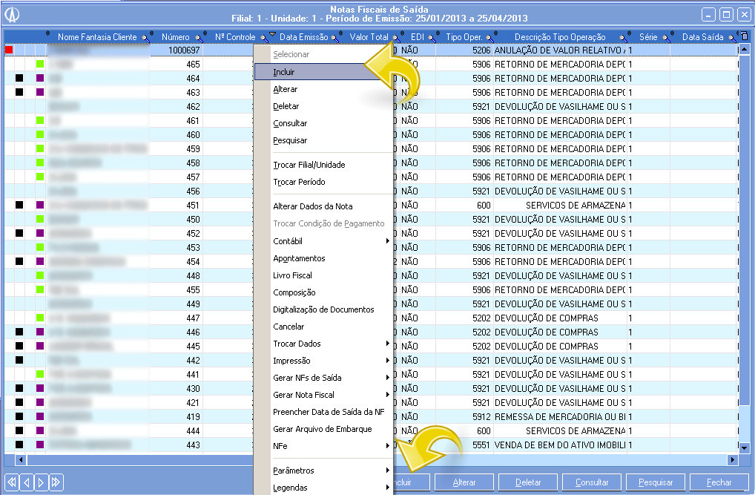755x495 pixels.
Task: Click the purple status square on row 464
Action: [x=41, y=78]
